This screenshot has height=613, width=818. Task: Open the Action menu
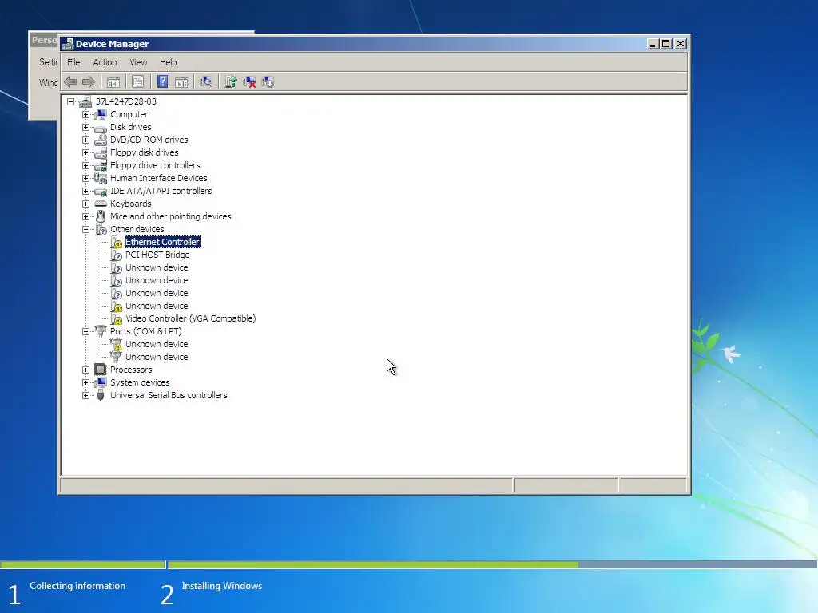click(x=105, y=62)
